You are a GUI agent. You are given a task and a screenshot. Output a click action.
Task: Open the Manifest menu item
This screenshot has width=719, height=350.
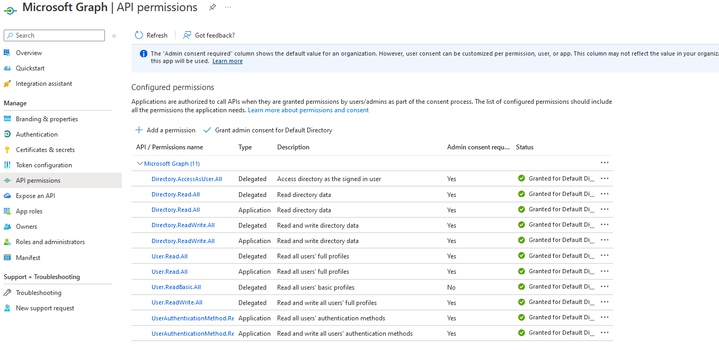28,258
